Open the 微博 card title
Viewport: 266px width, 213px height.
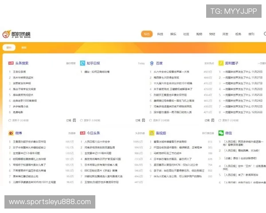pyautogui.click(x=19, y=133)
